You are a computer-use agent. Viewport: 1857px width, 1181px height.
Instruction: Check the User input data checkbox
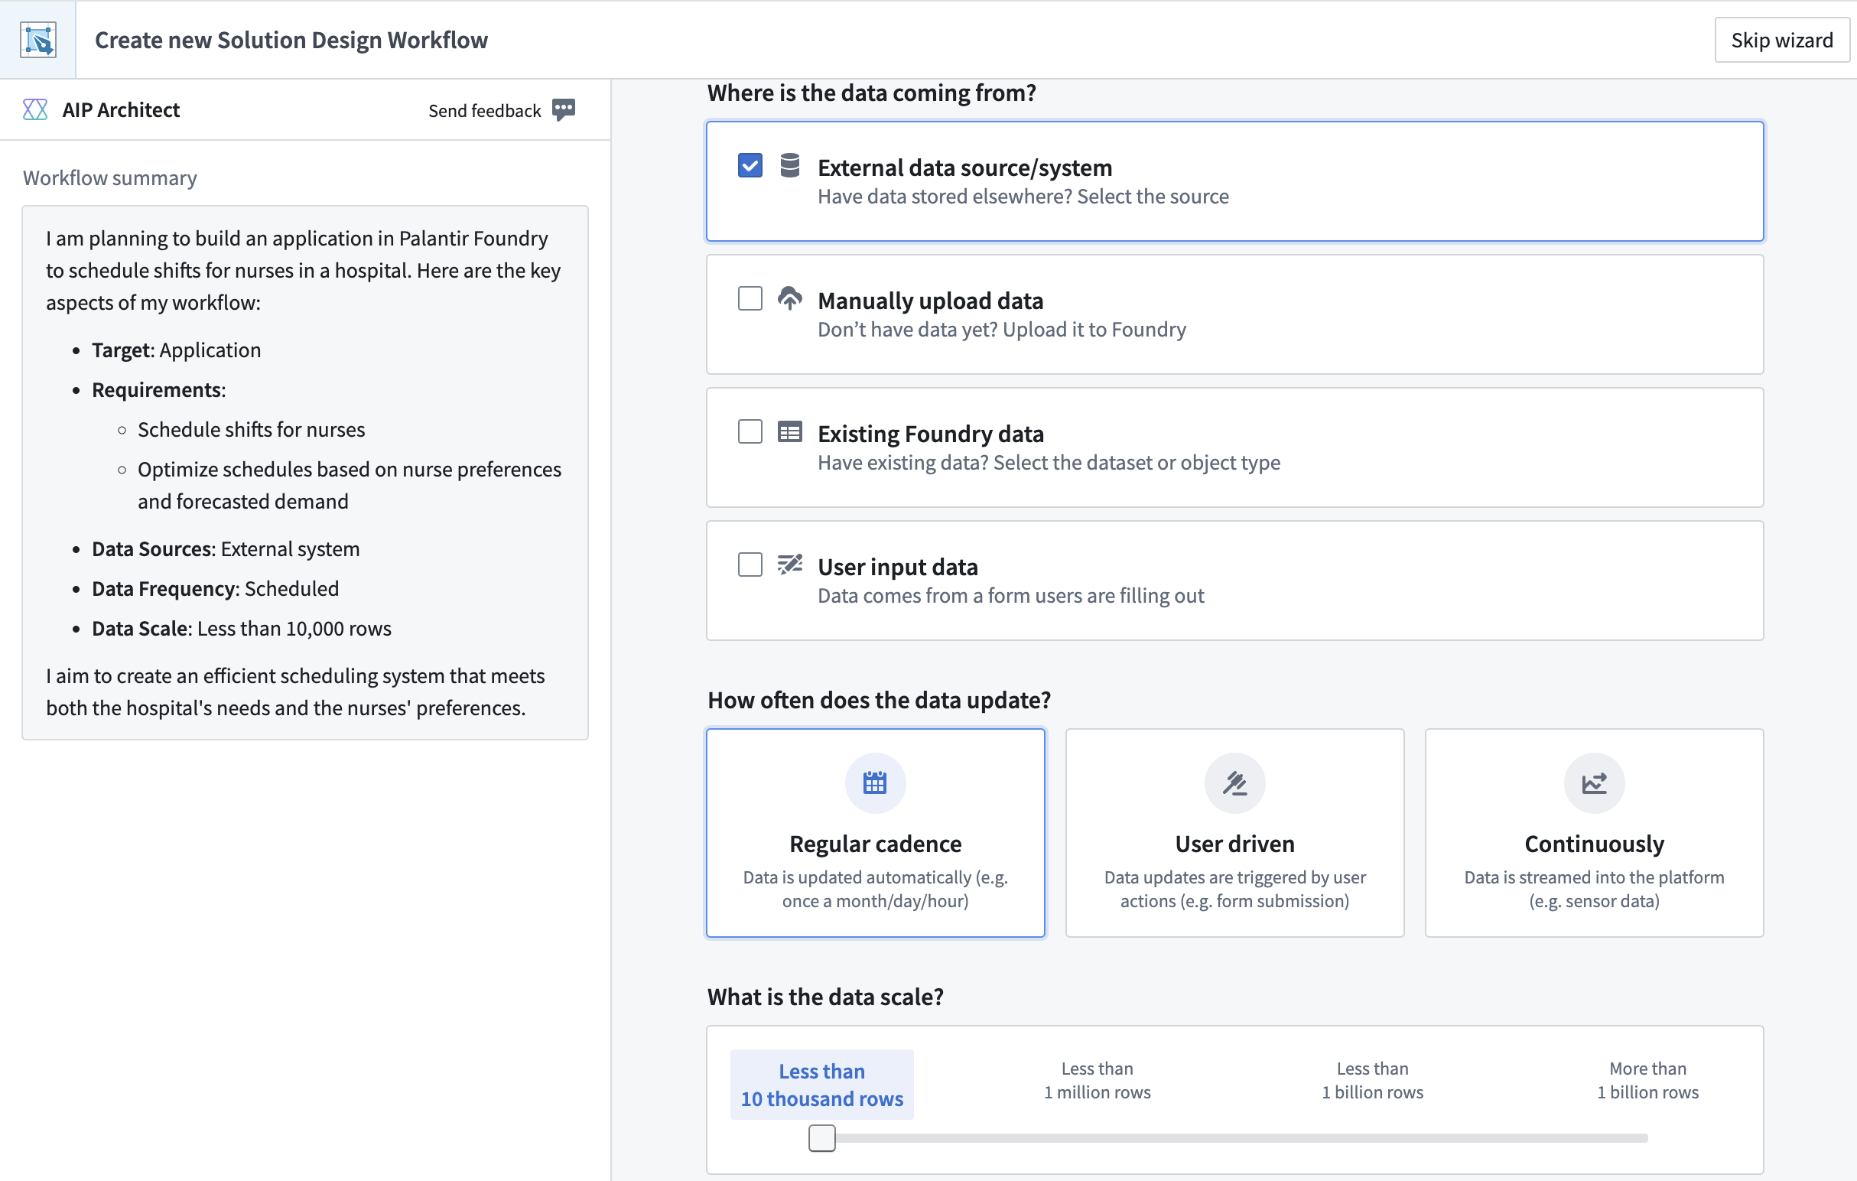pyautogui.click(x=750, y=564)
